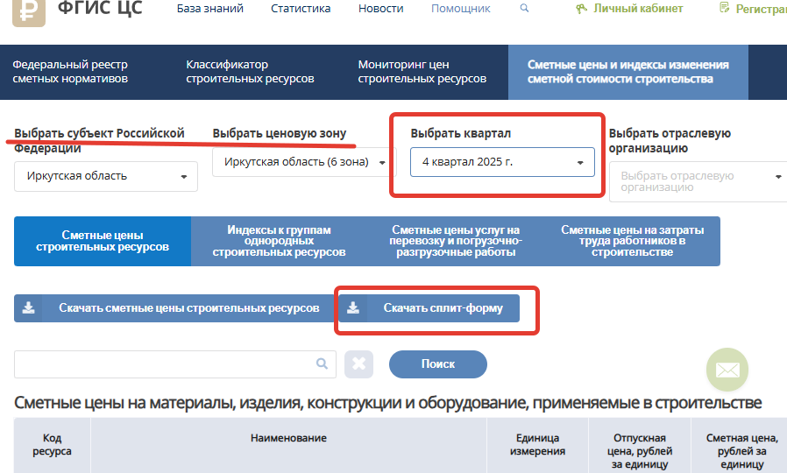Focus the resource search input field
787x473 pixels.
click(175, 364)
